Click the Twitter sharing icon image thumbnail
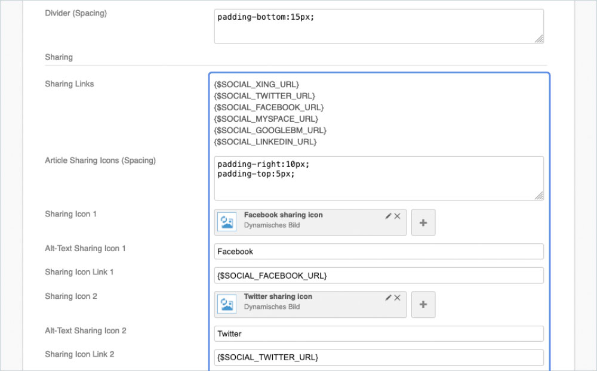Screen dimensions: 597x371 [227, 304]
